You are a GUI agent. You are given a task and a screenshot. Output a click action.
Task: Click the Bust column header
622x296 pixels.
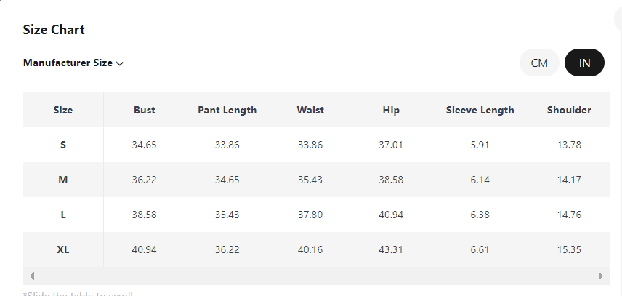coord(144,111)
